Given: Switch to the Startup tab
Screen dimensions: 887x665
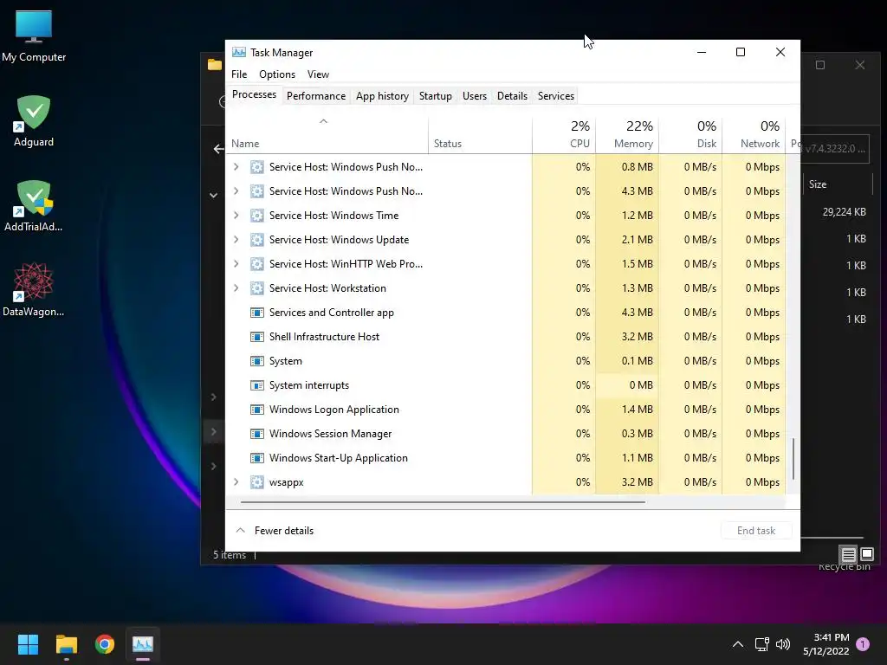Looking at the screenshot, I should [x=436, y=96].
